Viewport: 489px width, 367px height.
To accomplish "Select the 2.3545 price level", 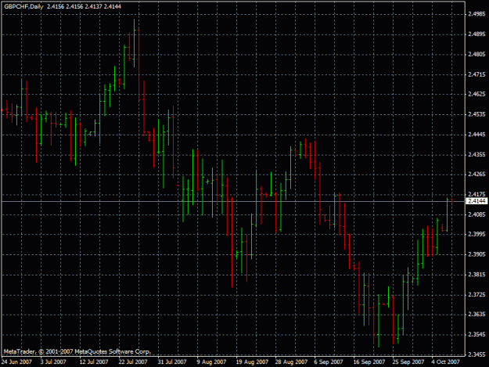I will [476, 334].
